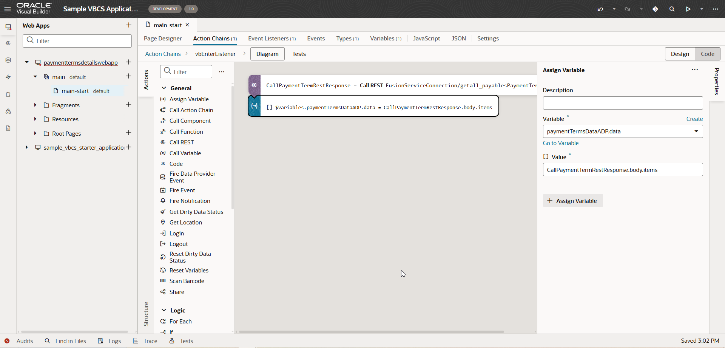This screenshot has height=348, width=725.
Task: Click the Undo icon in header
Action: pyautogui.click(x=600, y=9)
